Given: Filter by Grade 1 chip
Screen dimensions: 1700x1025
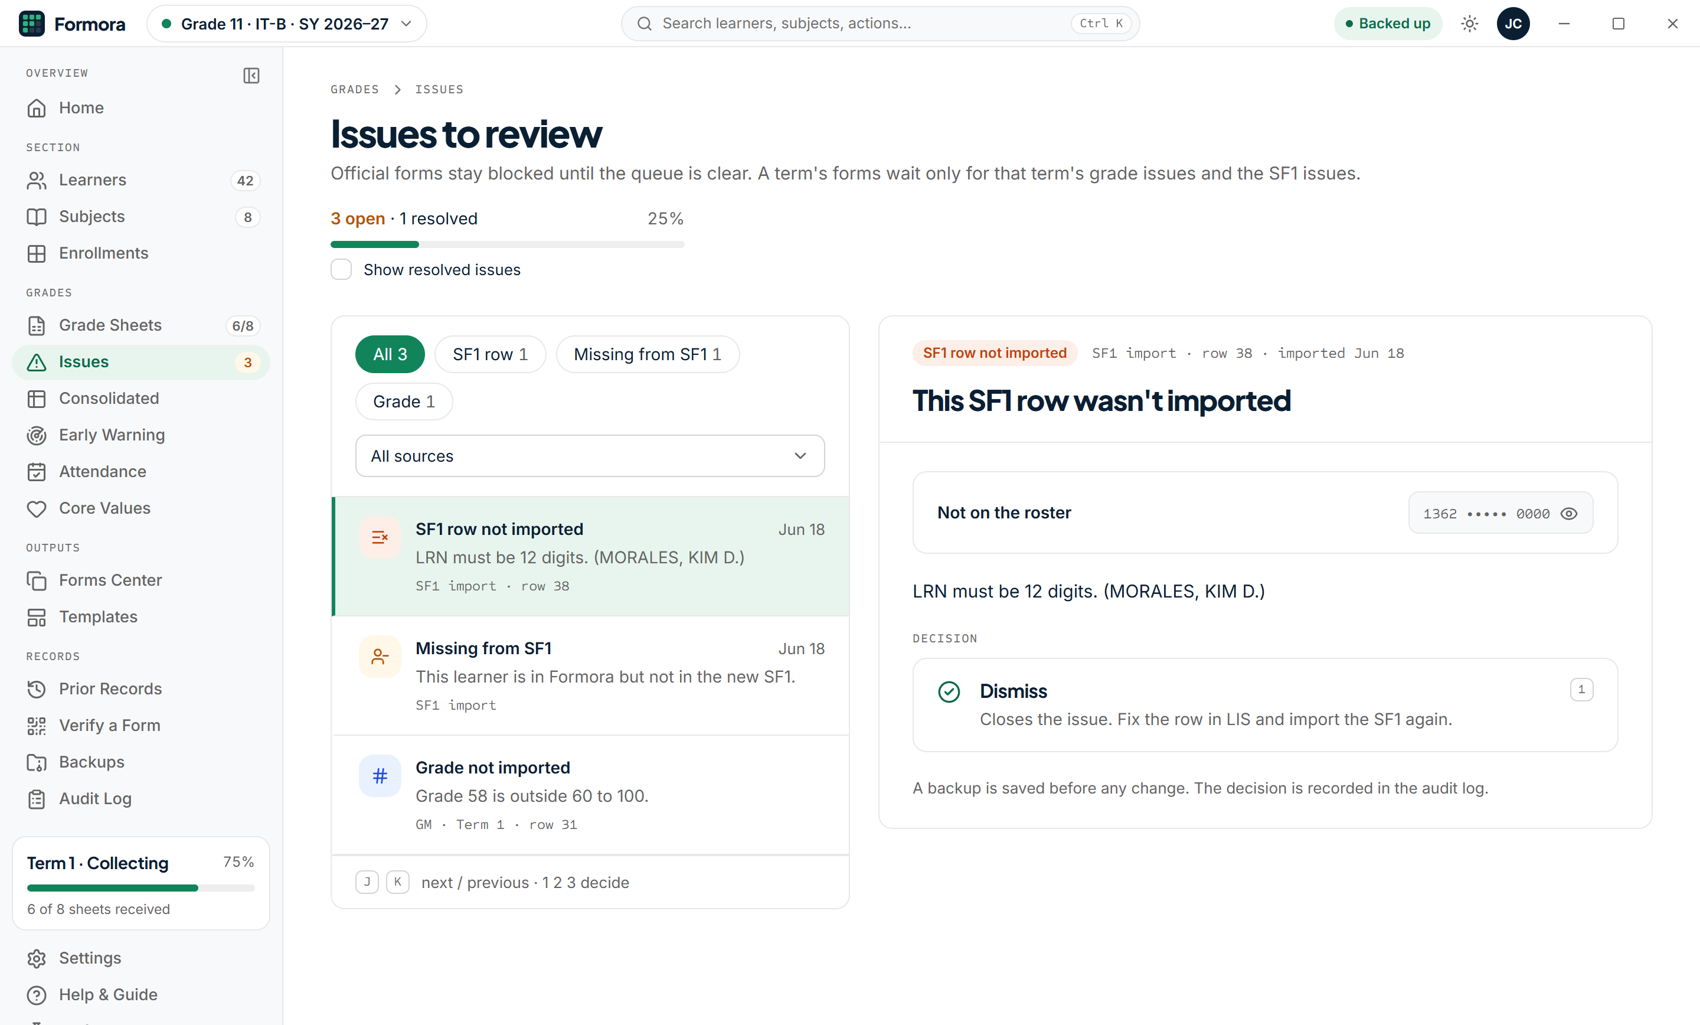Looking at the screenshot, I should tap(404, 401).
